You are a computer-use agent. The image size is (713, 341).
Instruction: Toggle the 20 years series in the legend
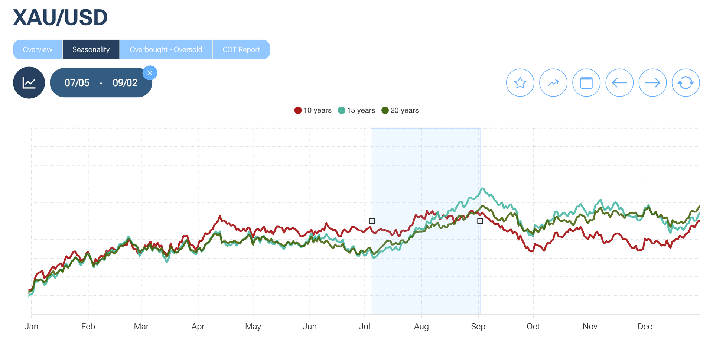click(x=400, y=110)
